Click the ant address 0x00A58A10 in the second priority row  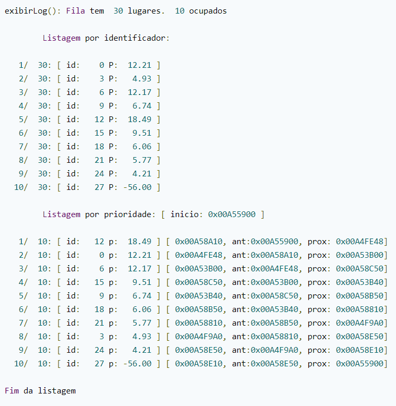[274, 255]
